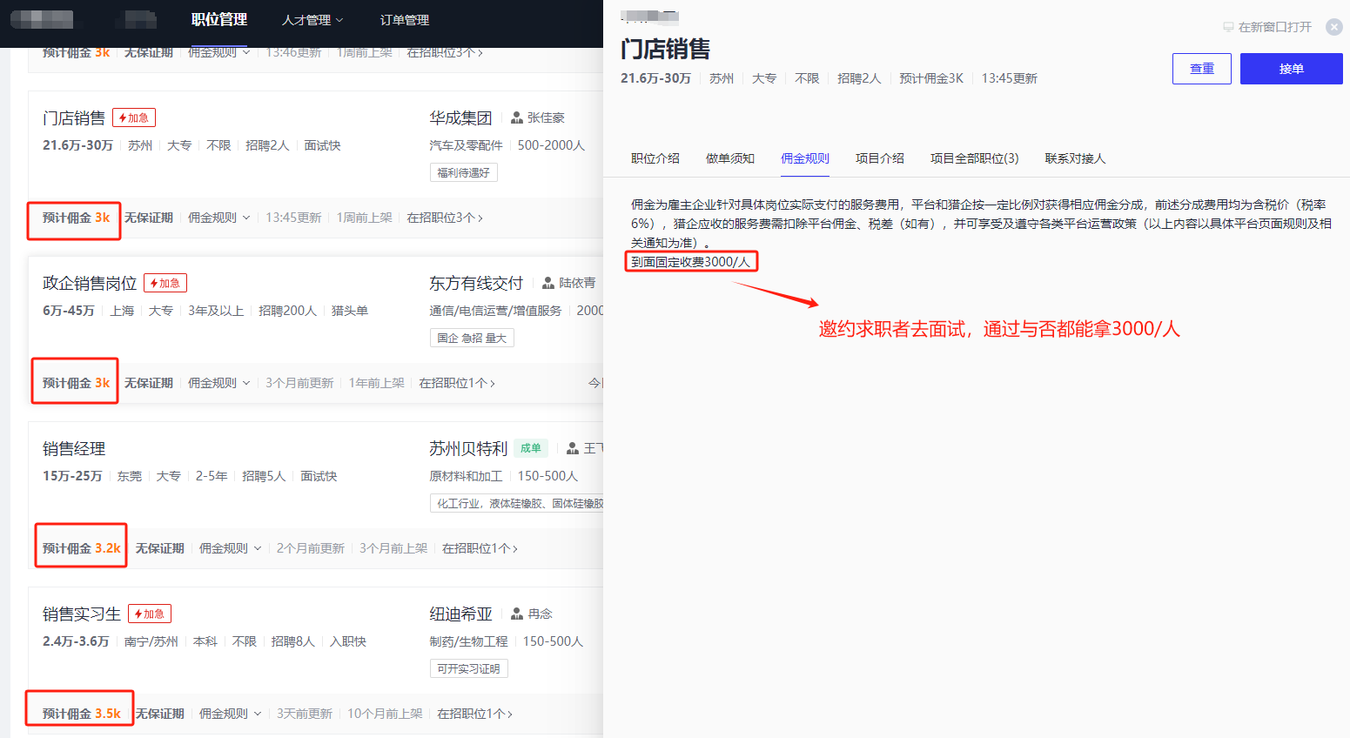The height and width of the screenshot is (738, 1350).
Task: Click the open in new window monitor icon
Action: tap(1228, 27)
